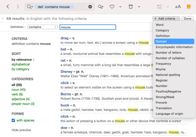Open the 'contains' condition dropdown
The image size is (196, 137).
[x=42, y=27]
